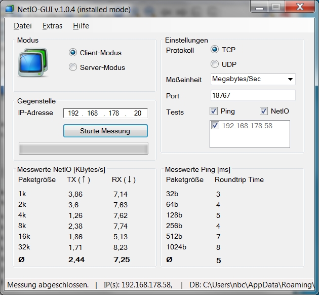Click the TX (↑) column header
The image size is (319, 295).
78,179
